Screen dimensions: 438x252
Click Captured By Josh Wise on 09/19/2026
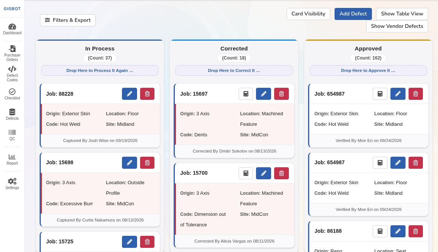[x=100, y=141]
